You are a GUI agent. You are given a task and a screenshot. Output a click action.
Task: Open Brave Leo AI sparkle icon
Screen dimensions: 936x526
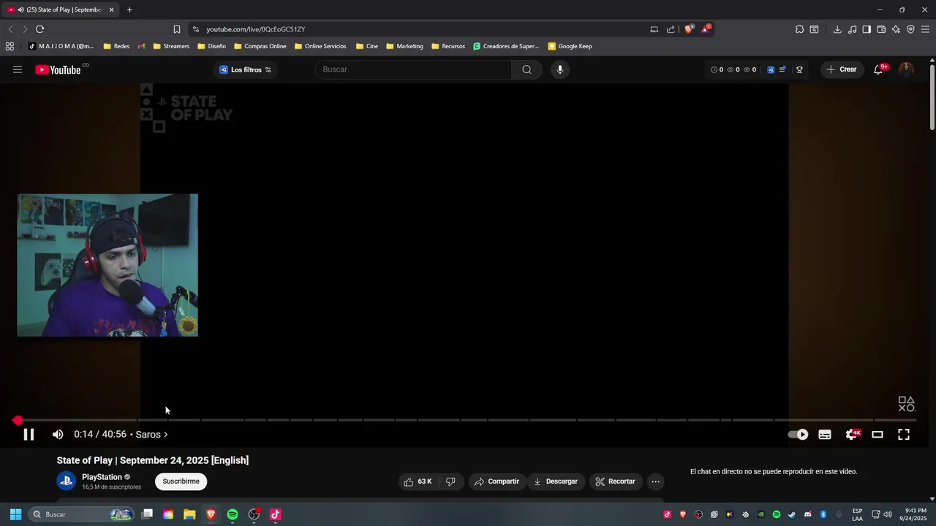(896, 29)
